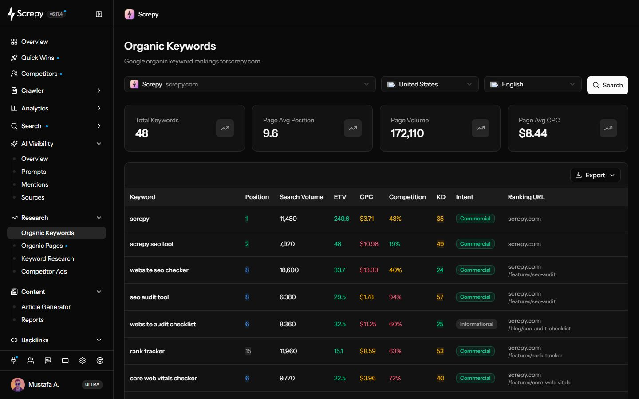Image resolution: width=639 pixels, height=399 pixels.
Task: Click the Screpy lightning logo in the sidebar
Action: pyautogui.click(x=11, y=14)
